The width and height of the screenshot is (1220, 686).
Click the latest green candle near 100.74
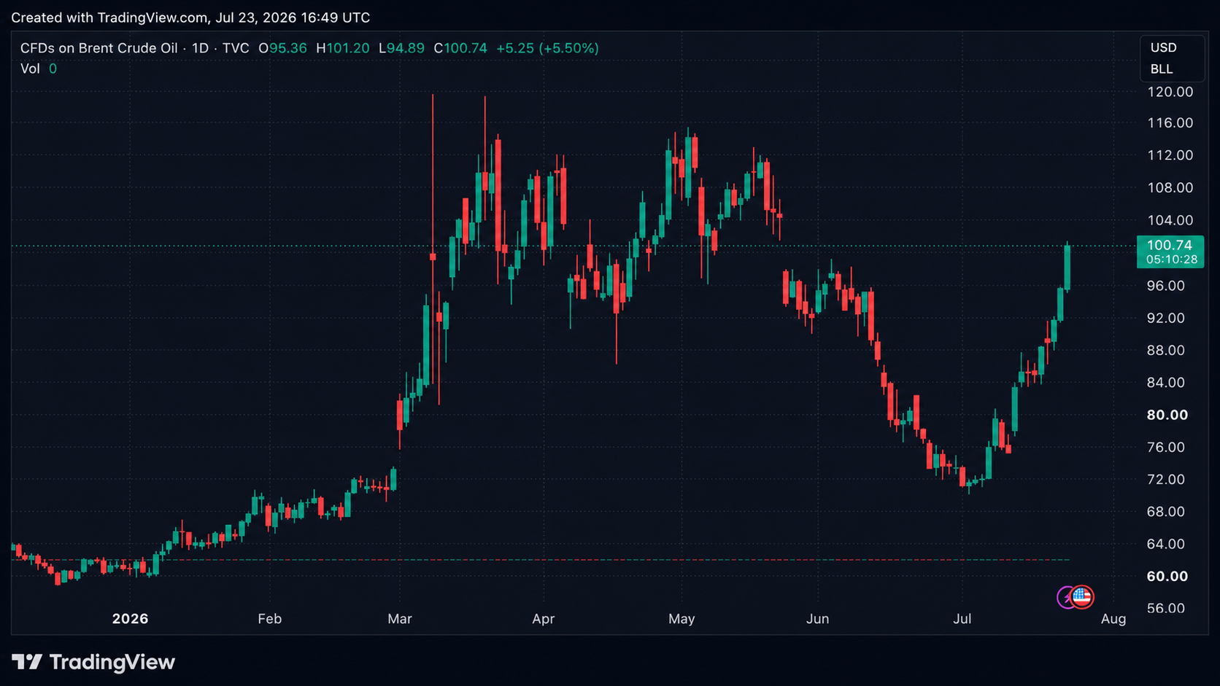click(1067, 267)
